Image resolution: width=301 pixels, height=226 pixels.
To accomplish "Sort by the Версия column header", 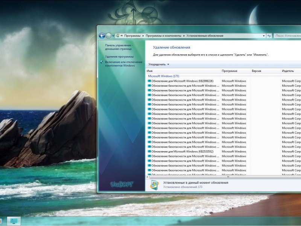I will click(x=266, y=71).
